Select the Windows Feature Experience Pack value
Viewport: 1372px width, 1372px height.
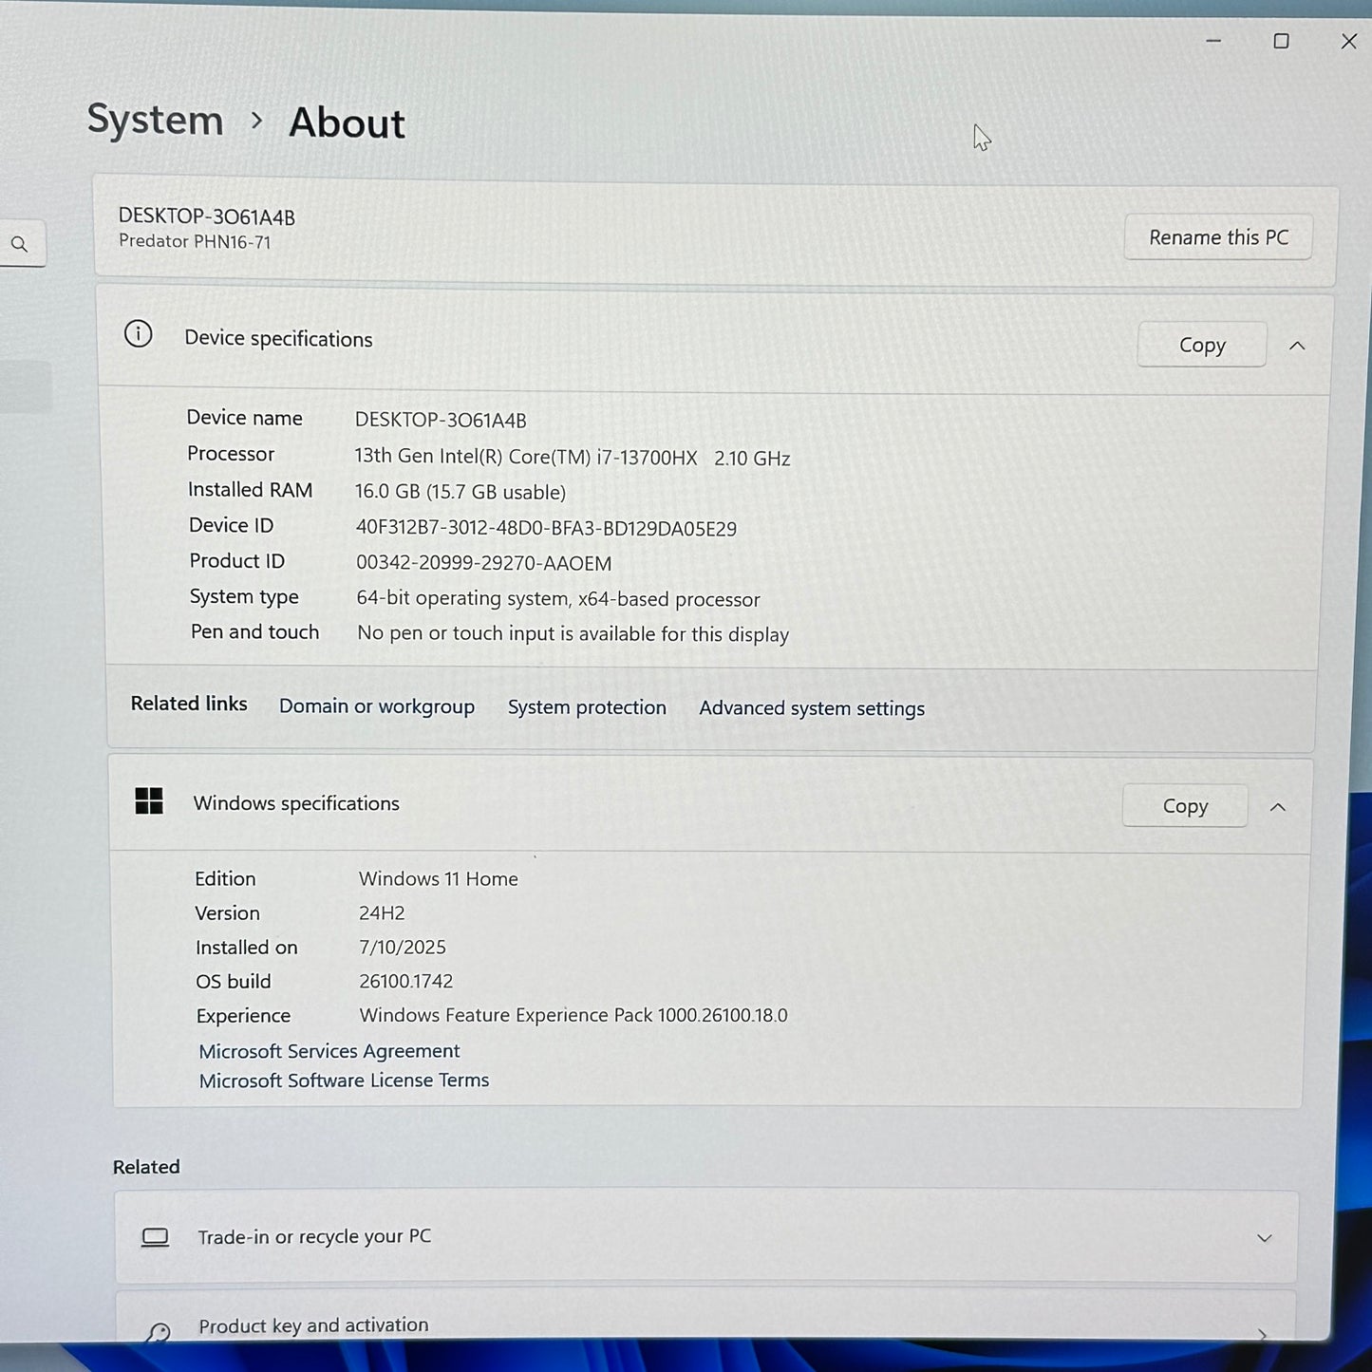573,1016
